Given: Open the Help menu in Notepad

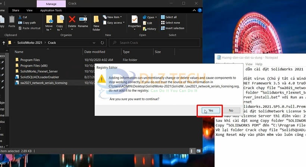Looking at the screenshot, I should pos(259,64).
